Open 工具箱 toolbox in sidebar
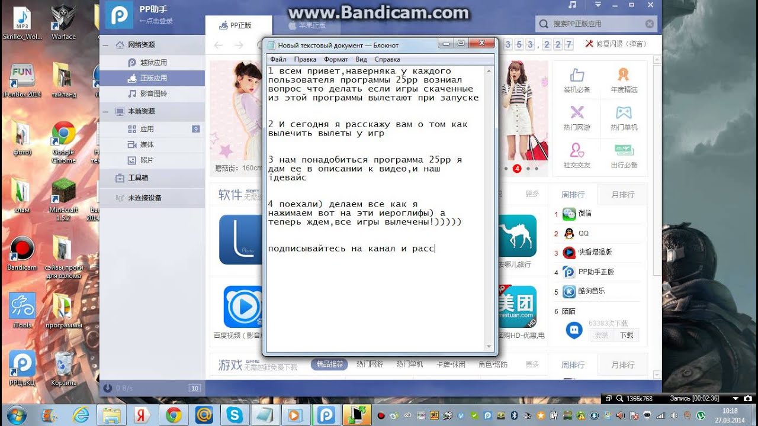This screenshot has height=426, width=758. pos(152,177)
